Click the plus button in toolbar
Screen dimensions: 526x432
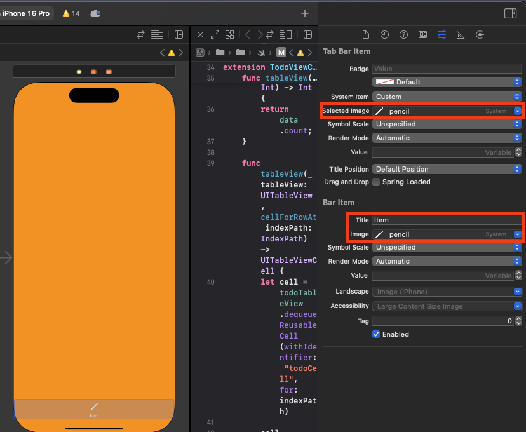[304, 13]
